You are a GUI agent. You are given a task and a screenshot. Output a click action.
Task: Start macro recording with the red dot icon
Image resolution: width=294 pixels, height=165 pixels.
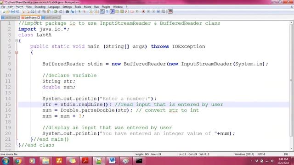143,11
